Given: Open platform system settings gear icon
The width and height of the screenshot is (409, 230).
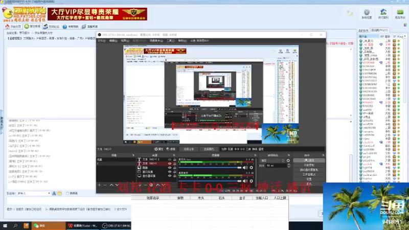Looking at the screenshot, I should [x=367, y=14].
